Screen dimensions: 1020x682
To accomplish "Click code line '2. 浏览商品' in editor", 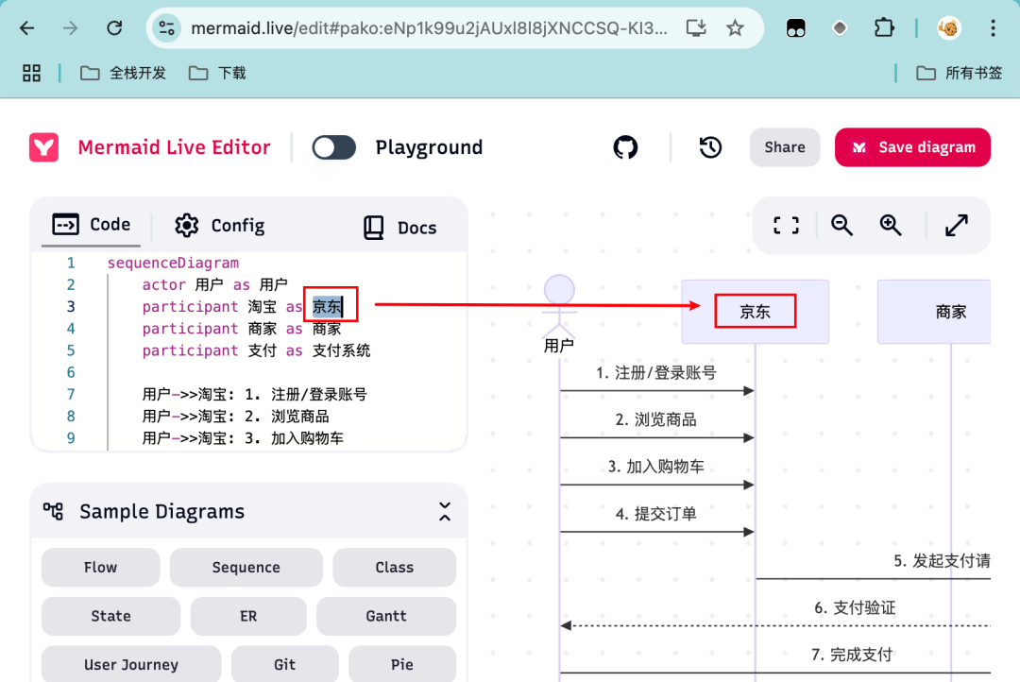I will [x=235, y=417].
